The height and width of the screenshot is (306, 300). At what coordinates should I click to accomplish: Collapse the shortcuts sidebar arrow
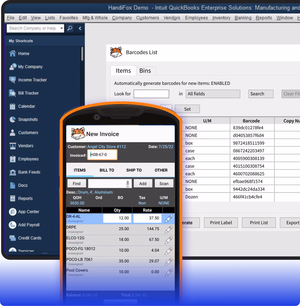pyautogui.click(x=80, y=28)
